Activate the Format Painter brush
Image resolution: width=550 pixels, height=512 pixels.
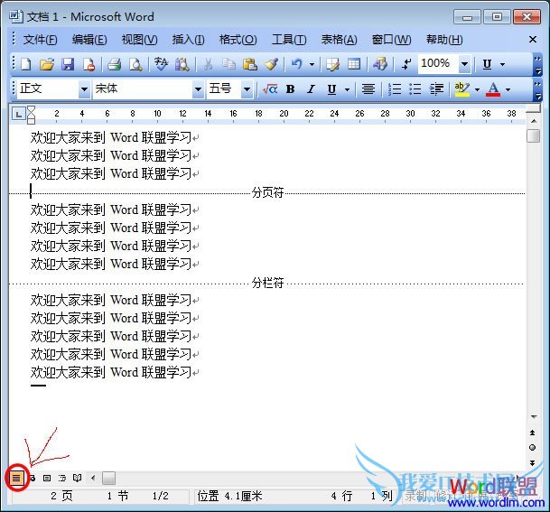click(271, 64)
